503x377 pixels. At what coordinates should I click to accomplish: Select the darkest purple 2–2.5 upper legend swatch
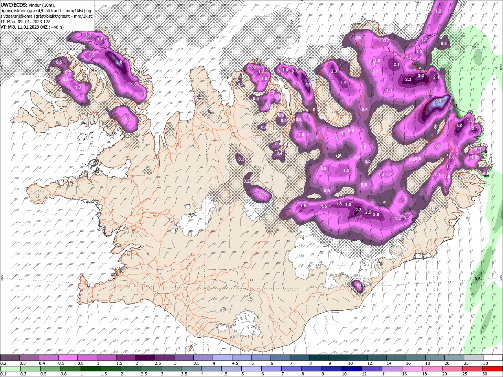pyautogui.click(x=145, y=358)
